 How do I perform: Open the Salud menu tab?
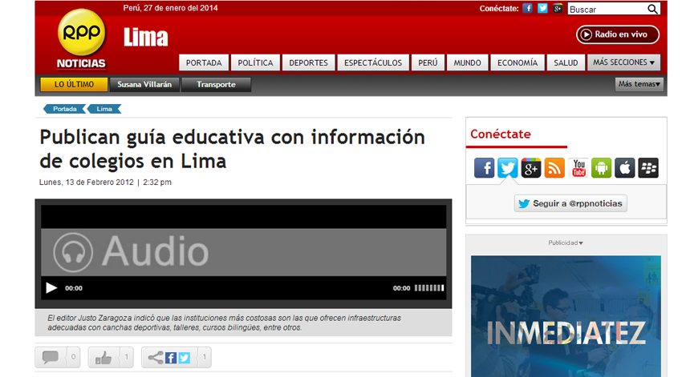pos(566,63)
